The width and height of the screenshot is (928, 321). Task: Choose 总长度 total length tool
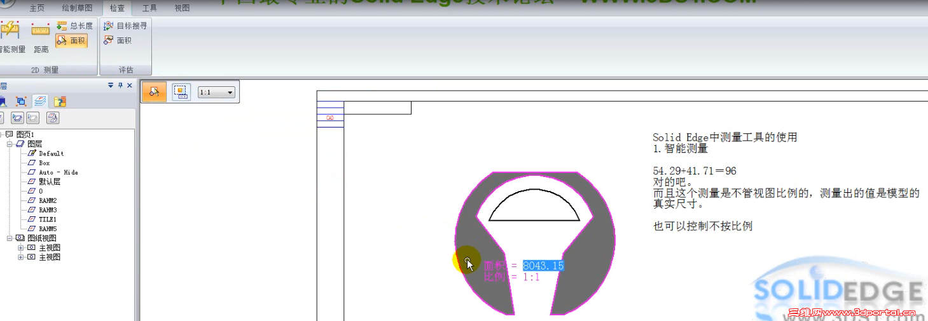(74, 26)
